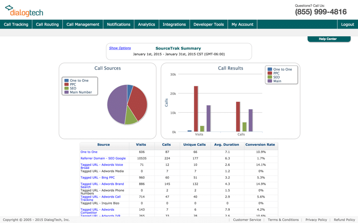Open Tagged URL - Adwords Voice Broad
The image size is (358, 223).
pos(101,166)
